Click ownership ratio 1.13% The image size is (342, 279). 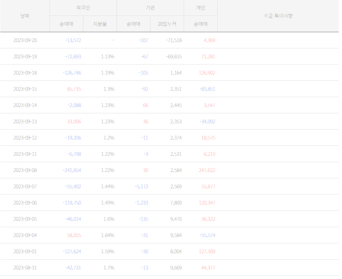(x=108, y=57)
